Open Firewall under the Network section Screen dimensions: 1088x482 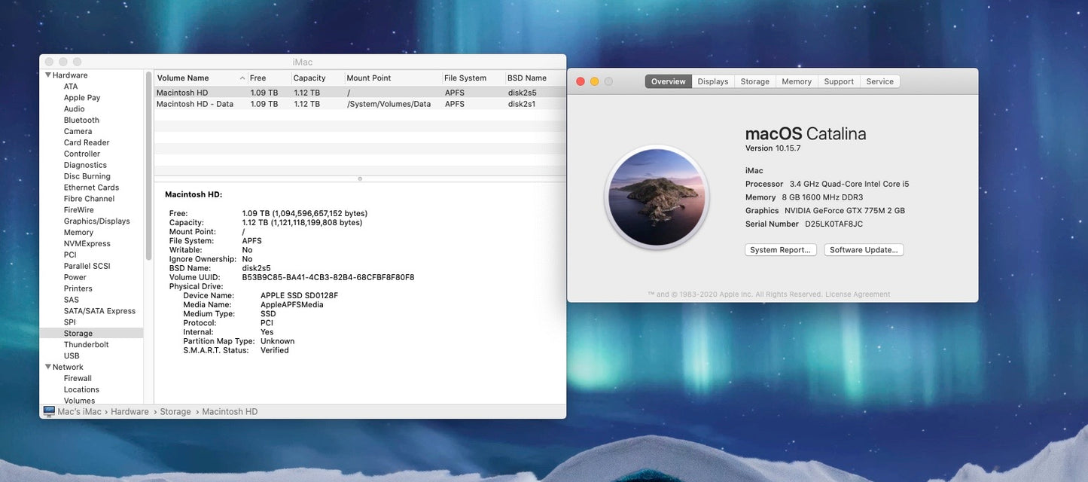(77, 377)
